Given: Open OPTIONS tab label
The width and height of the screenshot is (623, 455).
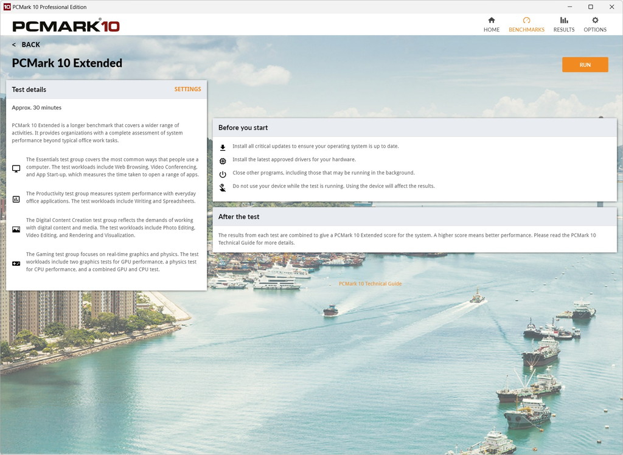Looking at the screenshot, I should pyautogui.click(x=595, y=29).
